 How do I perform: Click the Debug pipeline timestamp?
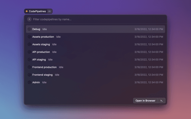pyautogui.click(x=149, y=29)
